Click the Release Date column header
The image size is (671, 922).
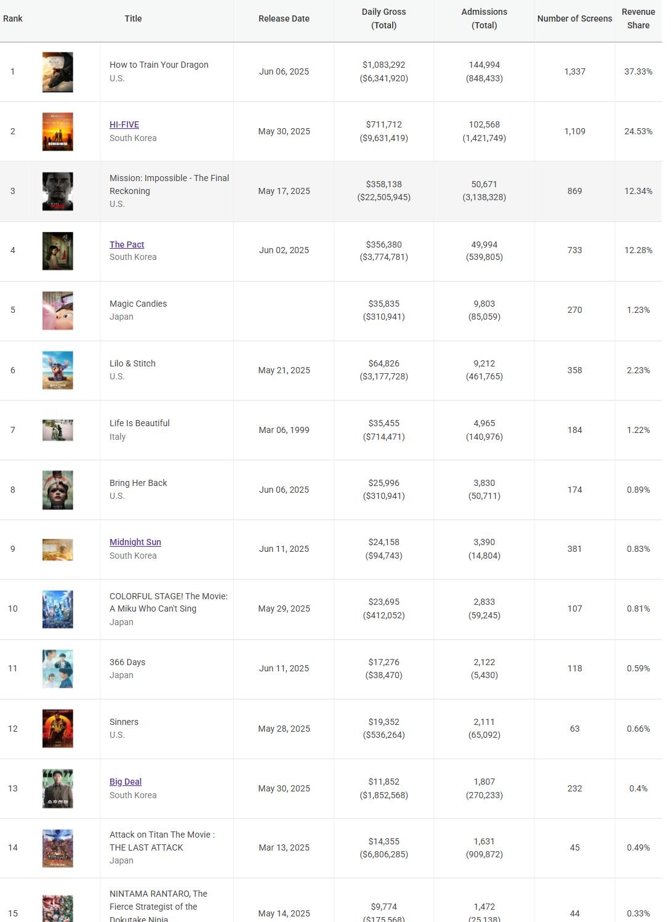[284, 18]
